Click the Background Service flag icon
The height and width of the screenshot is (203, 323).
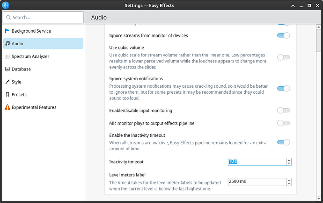click(7, 31)
